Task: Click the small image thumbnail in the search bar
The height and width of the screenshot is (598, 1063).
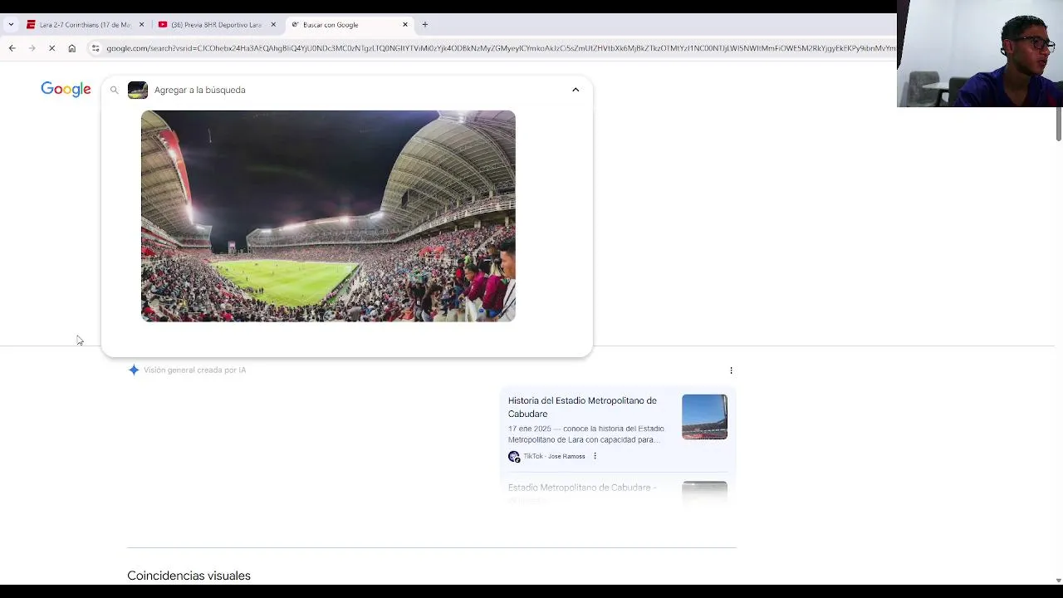Action: (x=138, y=90)
